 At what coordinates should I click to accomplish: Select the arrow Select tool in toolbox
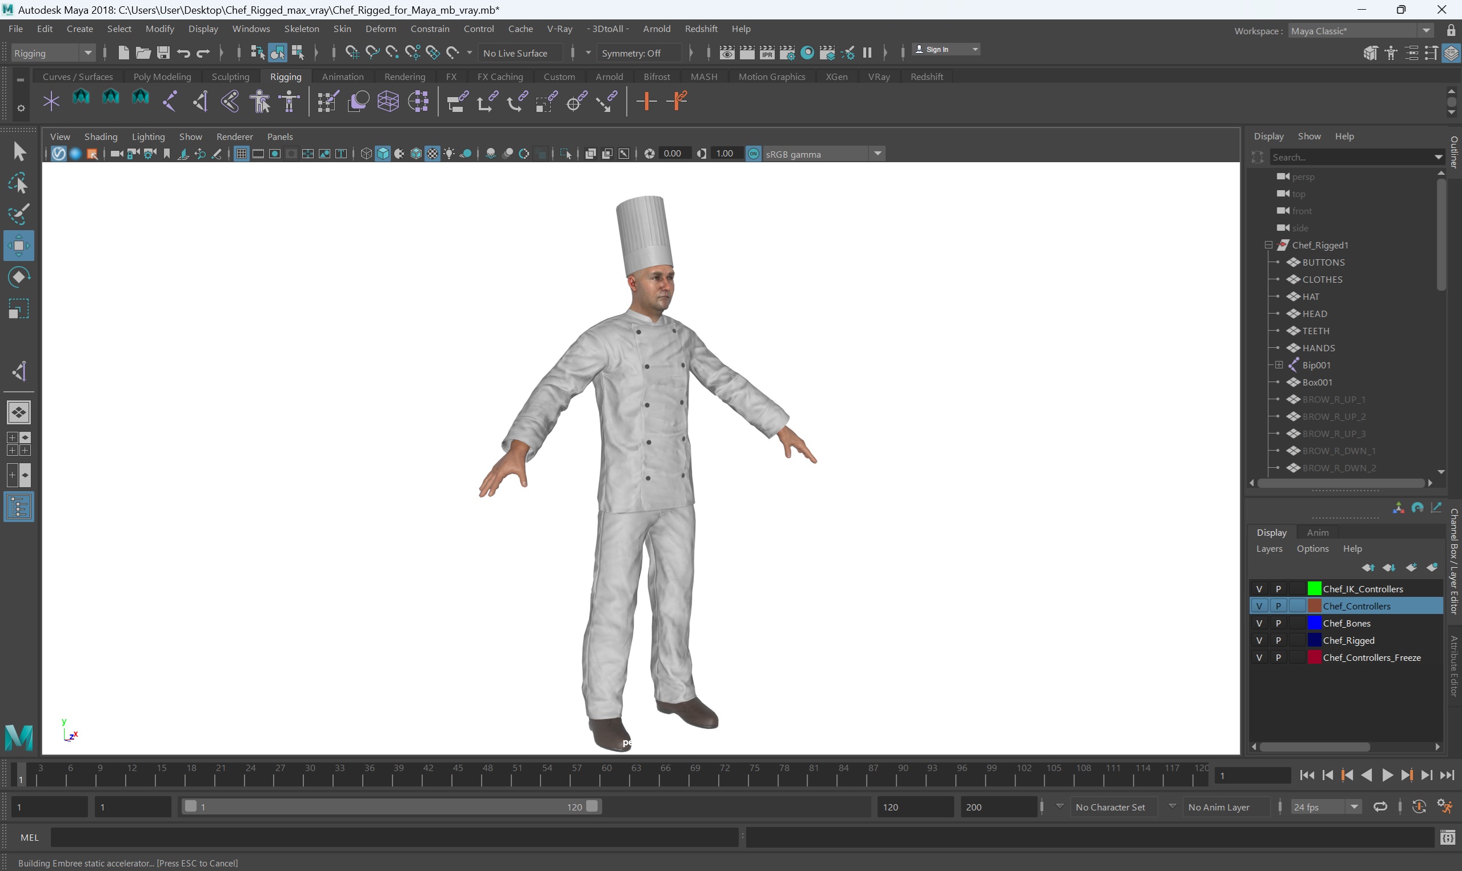pos(19,152)
